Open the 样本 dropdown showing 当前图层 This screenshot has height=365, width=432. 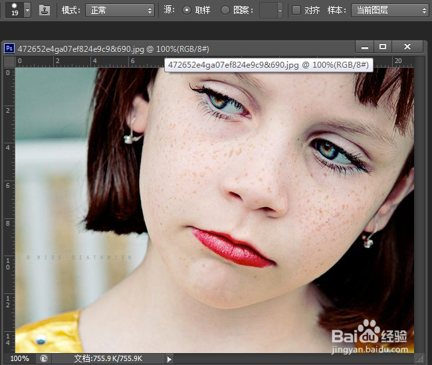(x=389, y=11)
